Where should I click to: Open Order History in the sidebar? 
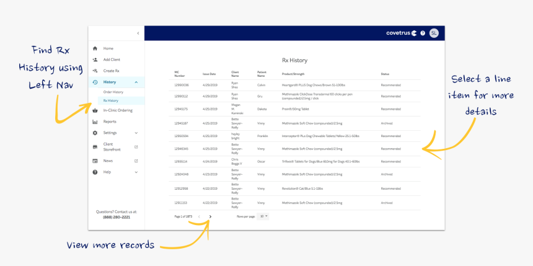pyautogui.click(x=113, y=92)
